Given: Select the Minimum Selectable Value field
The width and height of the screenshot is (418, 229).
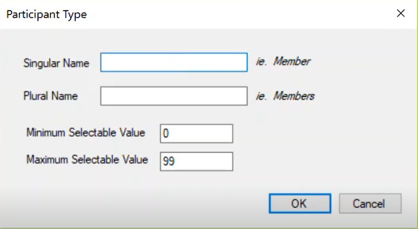Looking at the screenshot, I should click(x=196, y=134).
